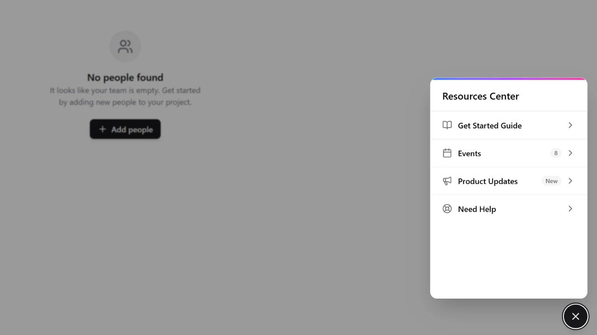This screenshot has height=335, width=597.
Task: Open the Get Started Guide menu entry
Action: pyautogui.click(x=490, y=125)
